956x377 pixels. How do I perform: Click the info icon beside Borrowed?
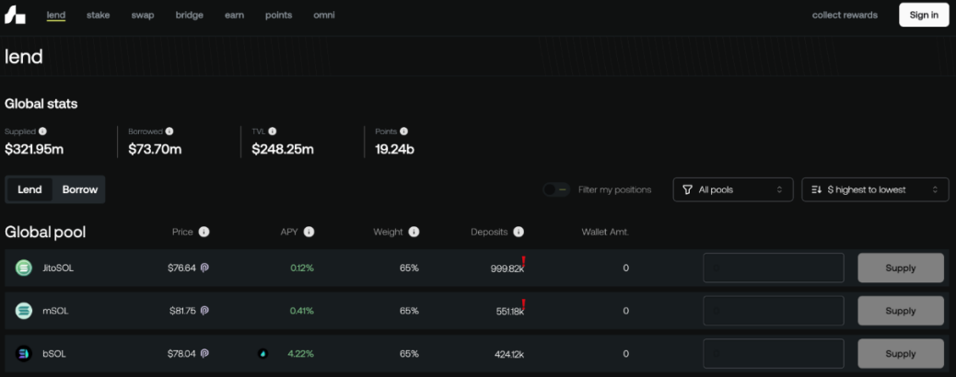coord(169,131)
